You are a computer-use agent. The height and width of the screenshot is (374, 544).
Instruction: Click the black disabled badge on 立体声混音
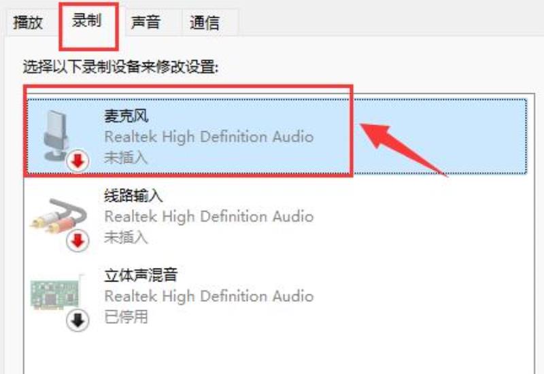pyautogui.click(x=78, y=320)
